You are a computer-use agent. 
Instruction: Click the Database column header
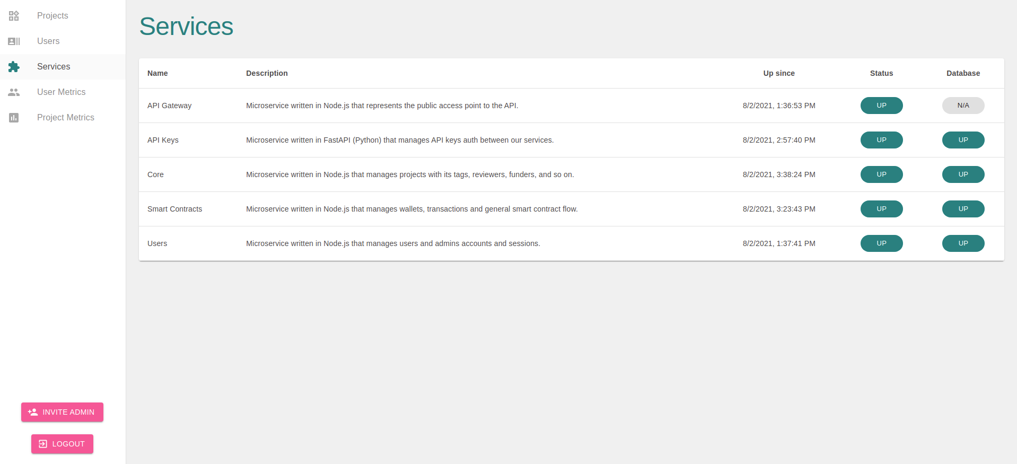pos(963,73)
